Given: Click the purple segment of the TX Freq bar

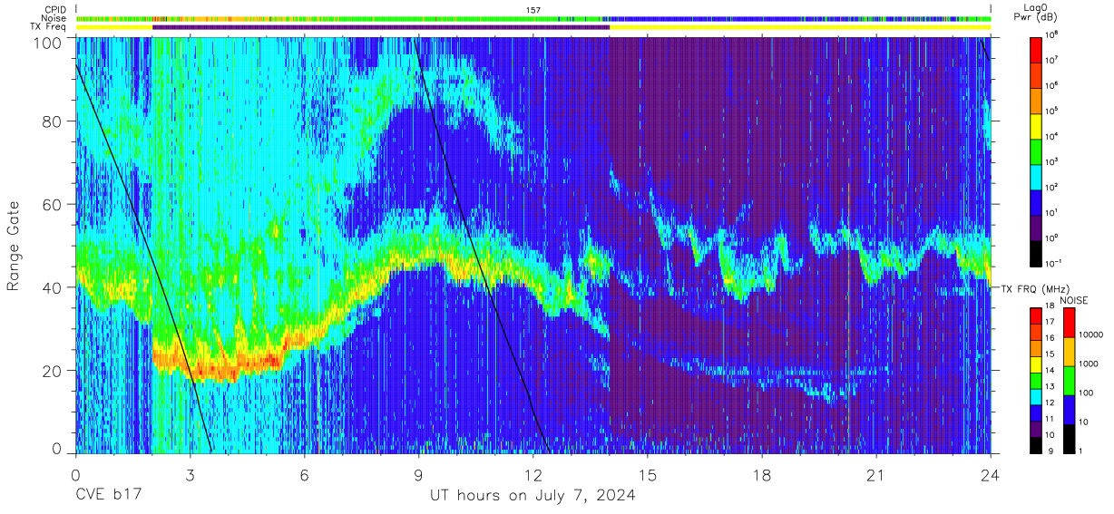Looking at the screenshot, I should [x=381, y=27].
